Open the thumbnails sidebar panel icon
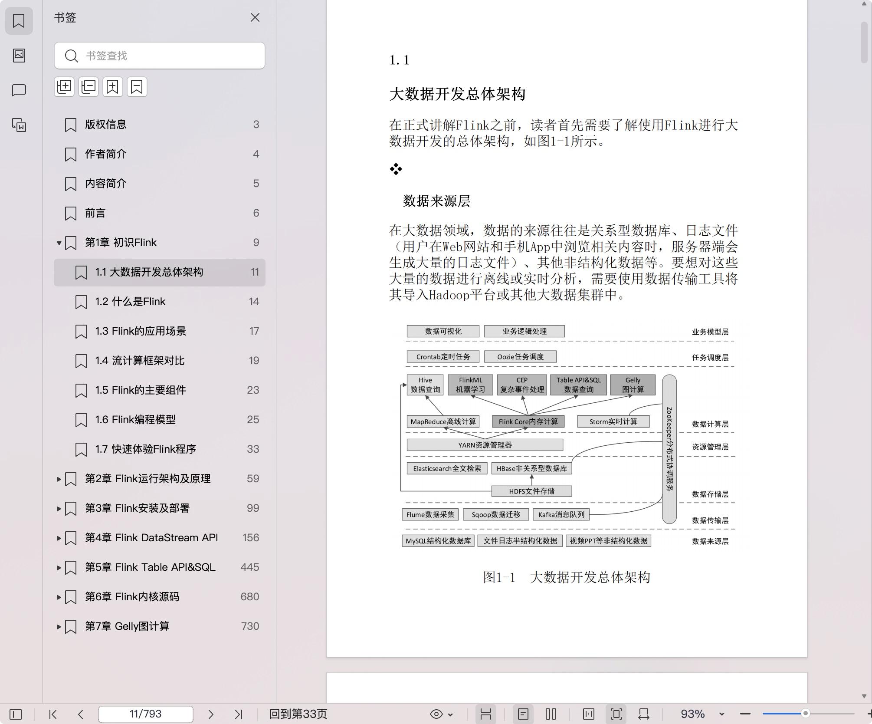This screenshot has width=872, height=724. click(19, 55)
